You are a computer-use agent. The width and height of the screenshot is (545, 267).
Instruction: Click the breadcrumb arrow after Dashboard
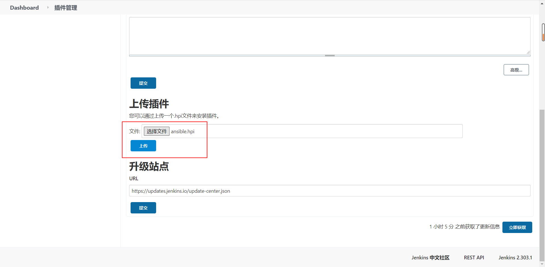tap(48, 8)
